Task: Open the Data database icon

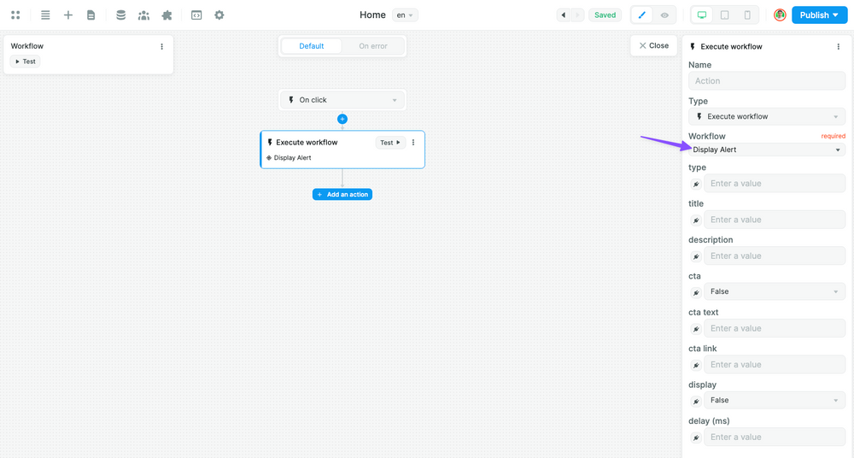Action: 120,15
